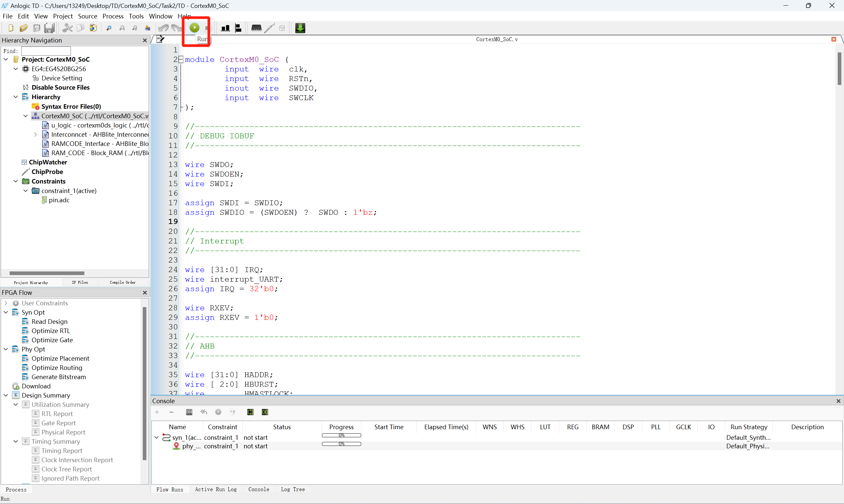Open the Process menu
Image resolution: width=844 pixels, height=504 pixels.
point(113,16)
